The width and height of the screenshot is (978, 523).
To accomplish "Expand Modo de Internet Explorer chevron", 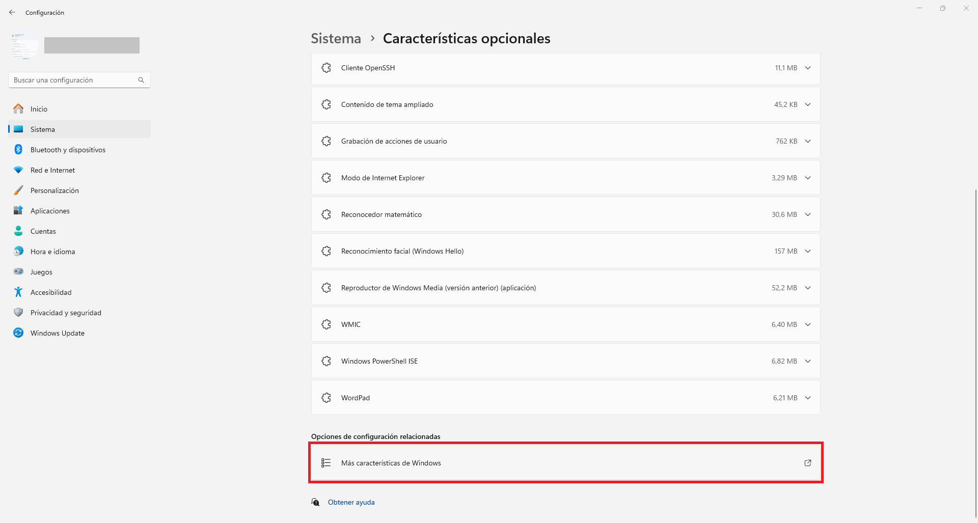I will (808, 178).
